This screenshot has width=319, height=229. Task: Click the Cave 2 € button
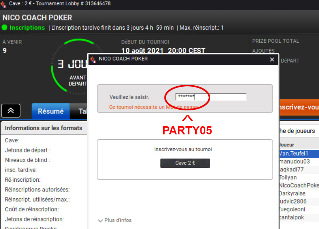tap(185, 163)
